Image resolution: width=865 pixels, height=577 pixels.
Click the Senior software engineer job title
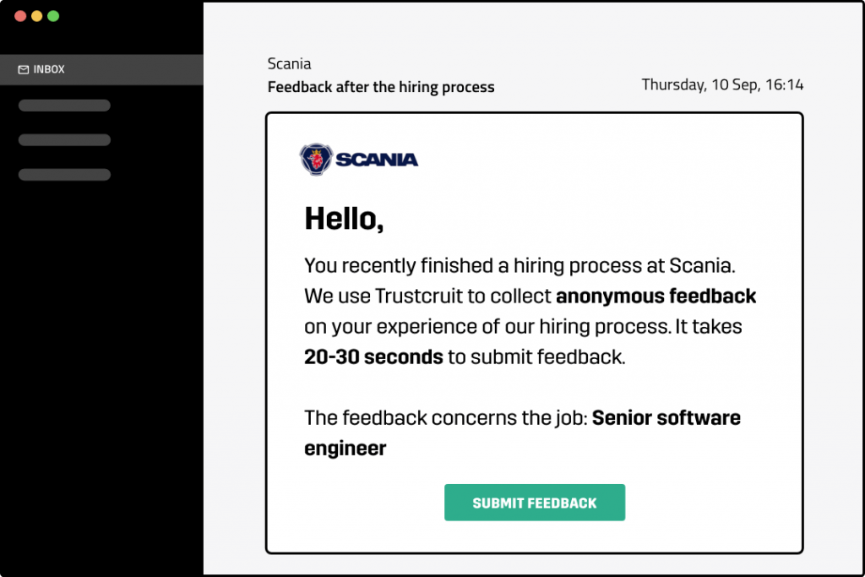[x=522, y=433]
